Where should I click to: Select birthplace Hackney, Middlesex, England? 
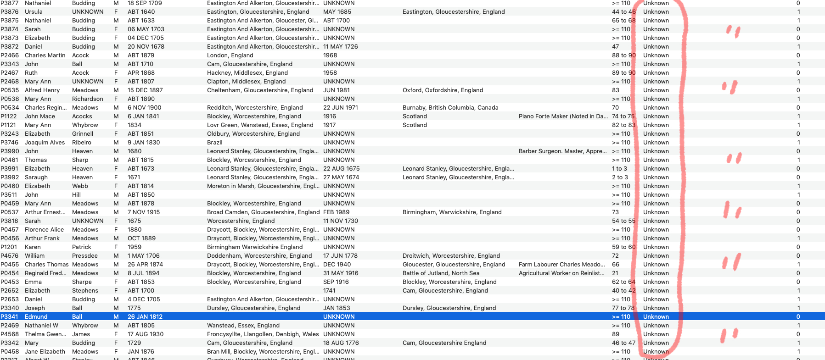tap(247, 73)
